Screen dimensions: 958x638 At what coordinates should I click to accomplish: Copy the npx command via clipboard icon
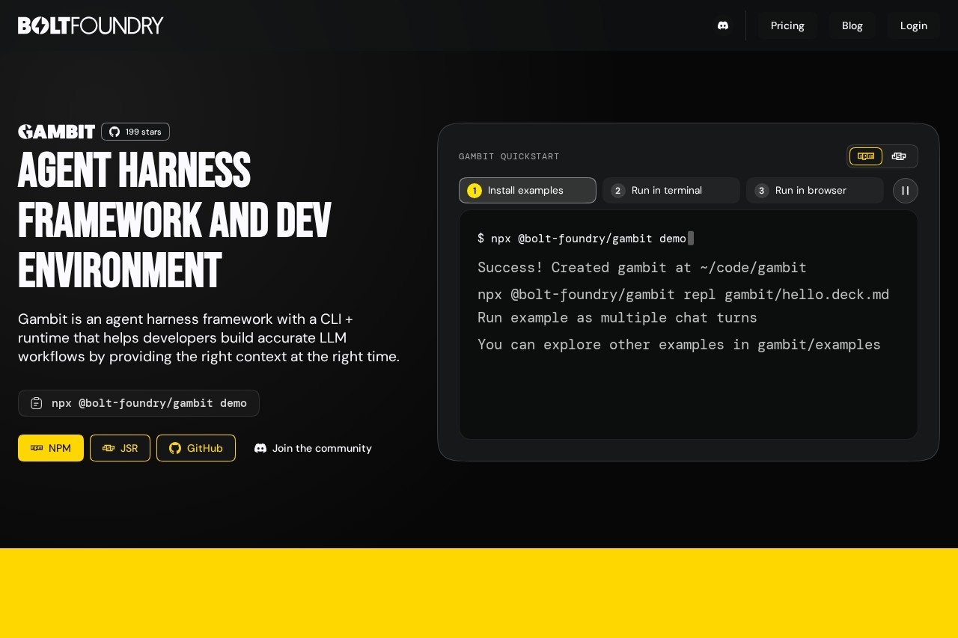(x=36, y=403)
